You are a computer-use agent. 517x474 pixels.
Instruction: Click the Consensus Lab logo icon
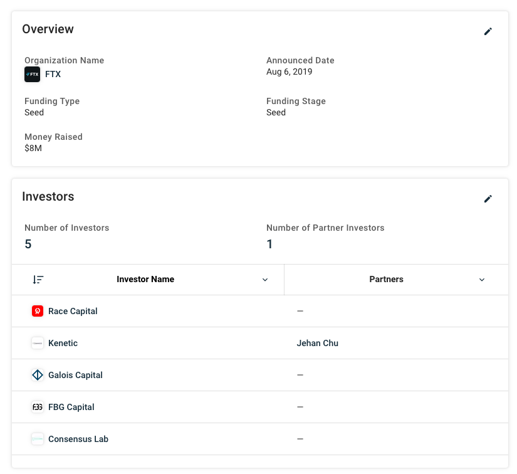click(x=38, y=439)
